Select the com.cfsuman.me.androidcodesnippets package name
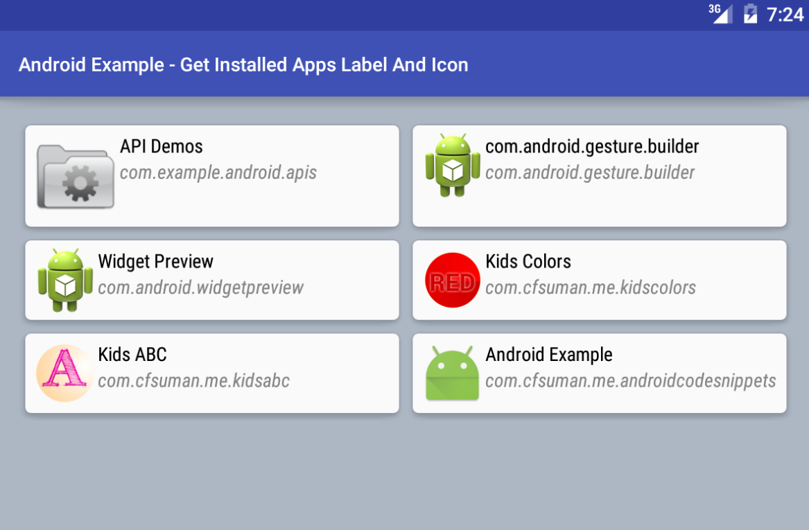 tap(631, 380)
